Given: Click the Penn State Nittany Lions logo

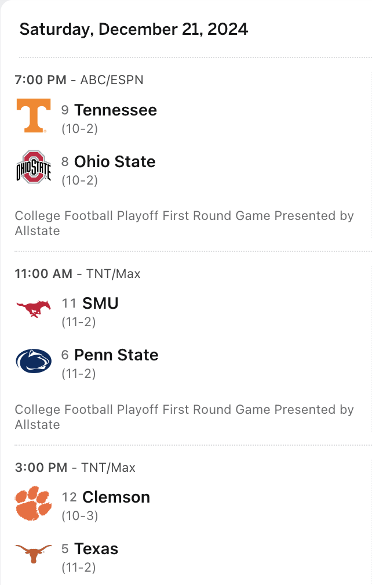Looking at the screenshot, I should coord(33,361).
